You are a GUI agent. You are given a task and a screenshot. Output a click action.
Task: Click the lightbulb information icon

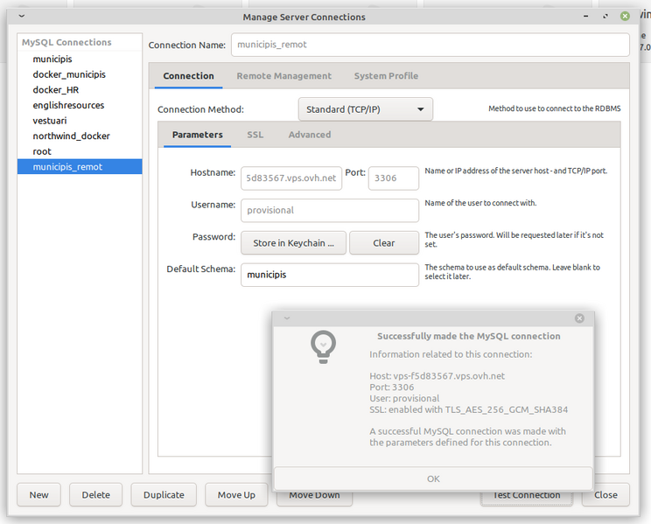pyautogui.click(x=324, y=346)
